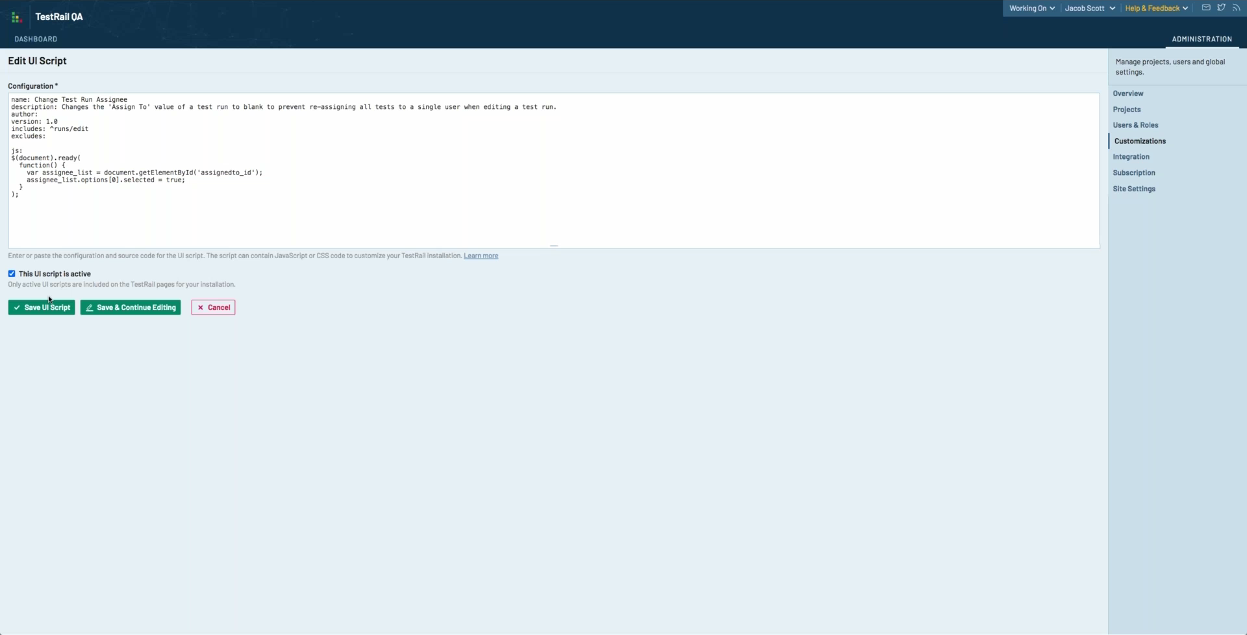Open the Jacob Scott user menu

(1089, 8)
